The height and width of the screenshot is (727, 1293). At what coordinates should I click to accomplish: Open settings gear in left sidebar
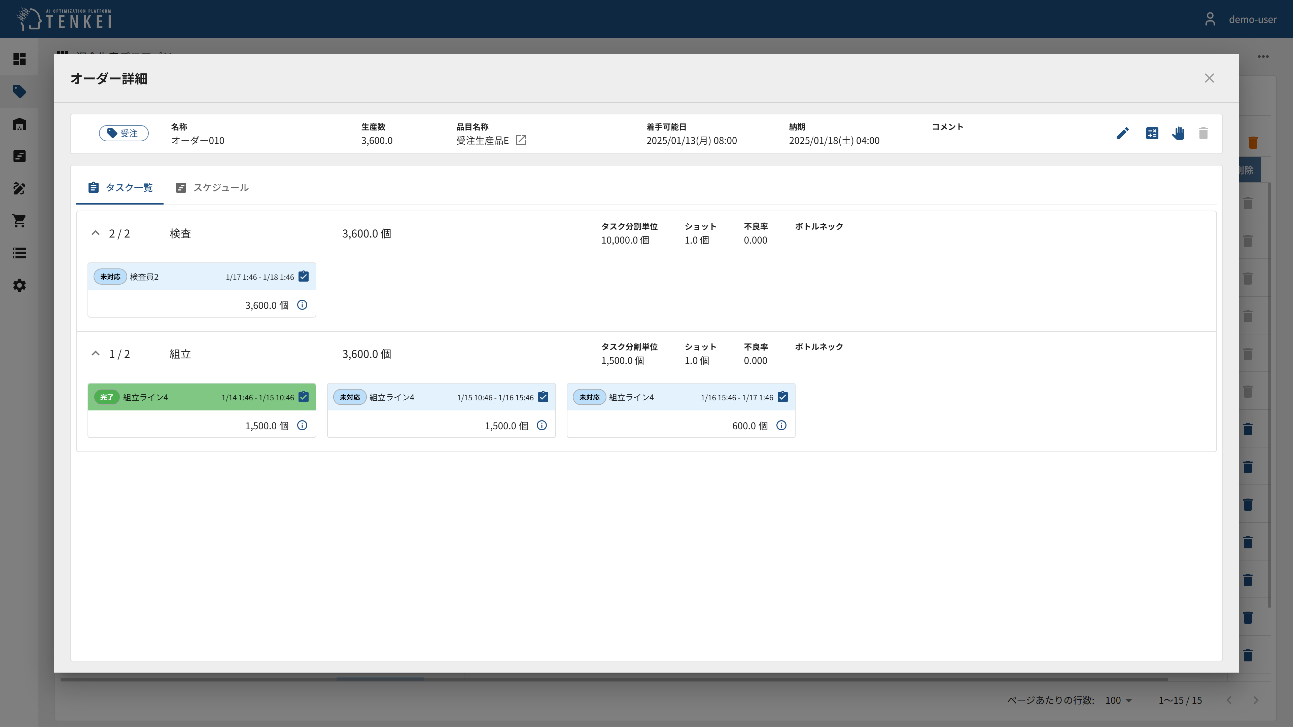click(x=19, y=286)
